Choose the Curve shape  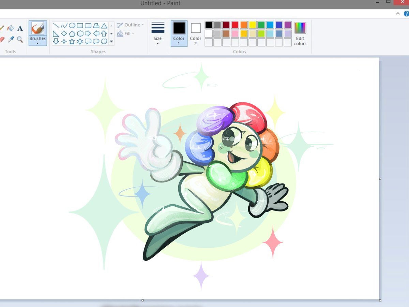pyautogui.click(x=64, y=26)
